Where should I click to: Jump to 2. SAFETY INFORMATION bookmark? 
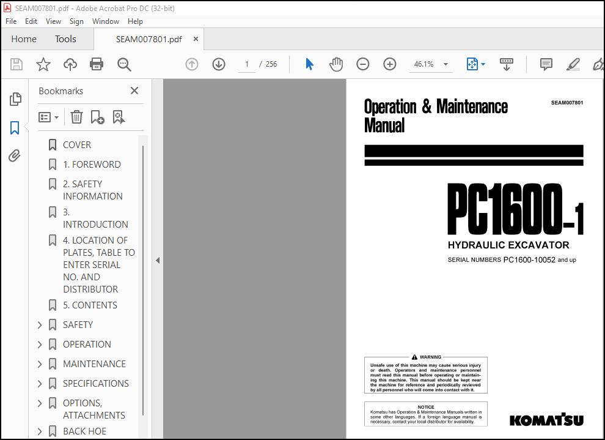[x=93, y=190]
